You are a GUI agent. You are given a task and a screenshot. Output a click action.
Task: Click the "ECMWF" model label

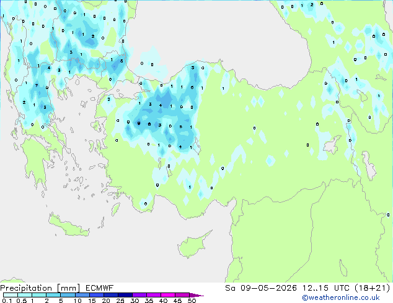(x=100, y=288)
